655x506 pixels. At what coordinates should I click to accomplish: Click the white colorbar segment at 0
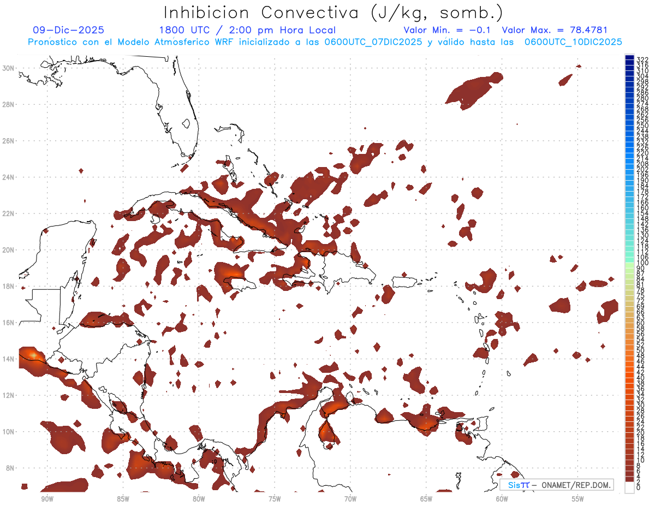[629, 486]
